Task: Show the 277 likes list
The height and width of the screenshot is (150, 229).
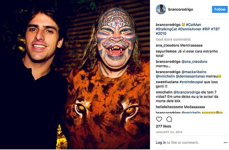Action: 163,126
